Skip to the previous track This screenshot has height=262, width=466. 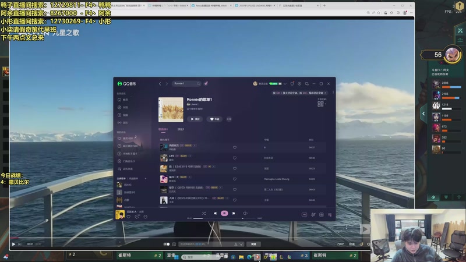click(215, 213)
